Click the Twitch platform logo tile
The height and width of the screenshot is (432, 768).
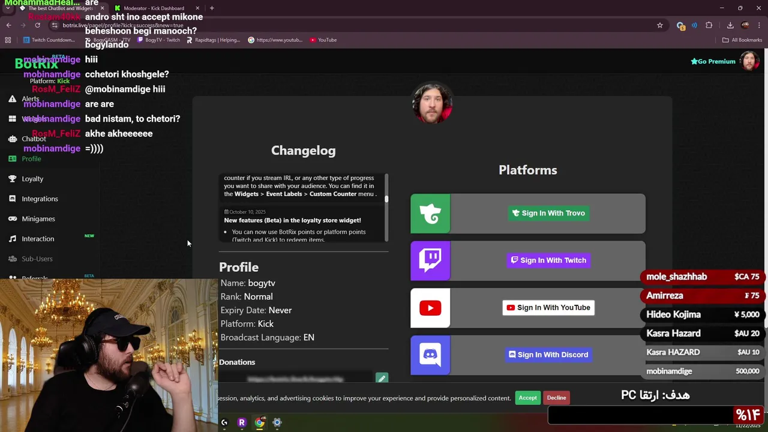(x=430, y=260)
